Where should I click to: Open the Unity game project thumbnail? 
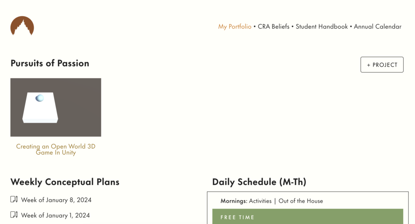point(56,107)
